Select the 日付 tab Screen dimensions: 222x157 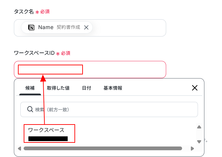(x=87, y=88)
